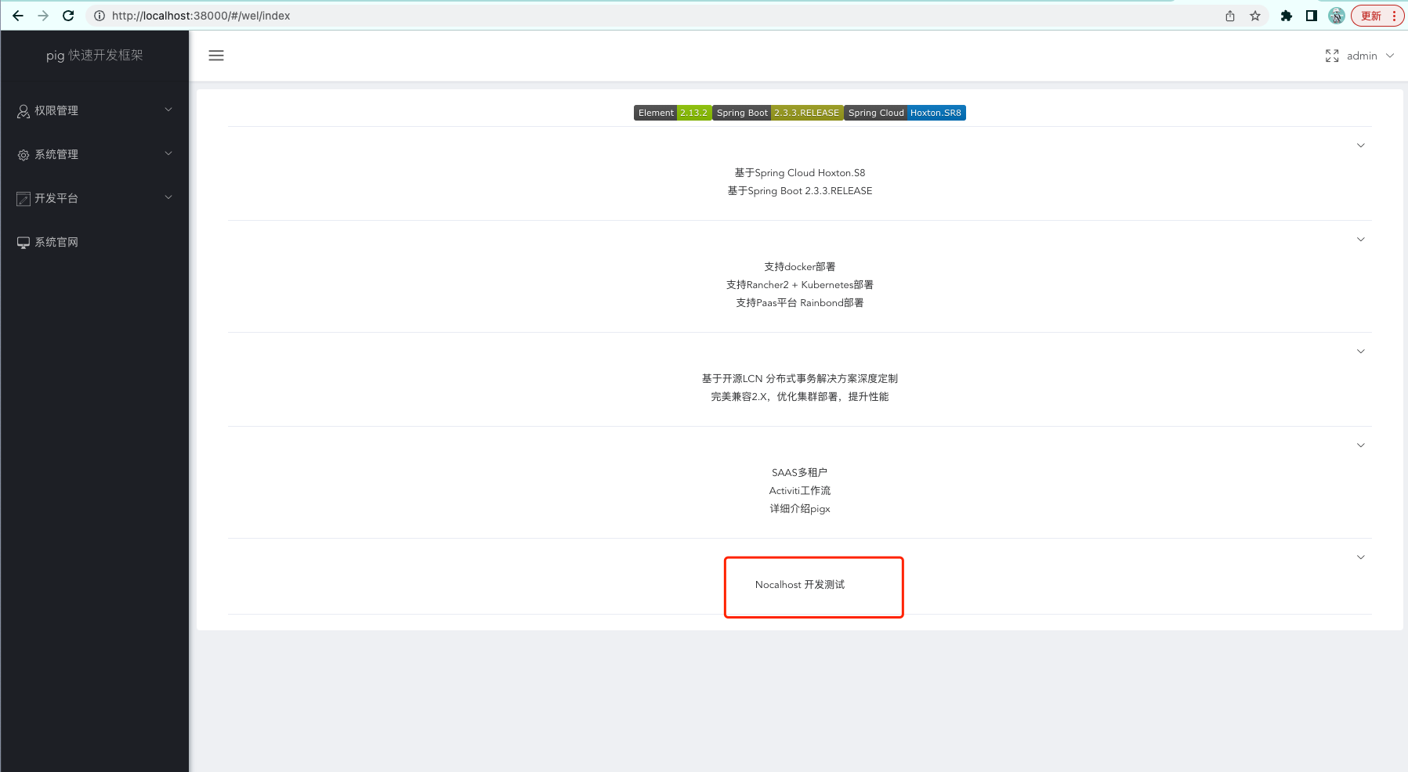Click the Spring Cloud Hoxton.SR8 badge
This screenshot has width=1408, height=772.
[x=905, y=113]
